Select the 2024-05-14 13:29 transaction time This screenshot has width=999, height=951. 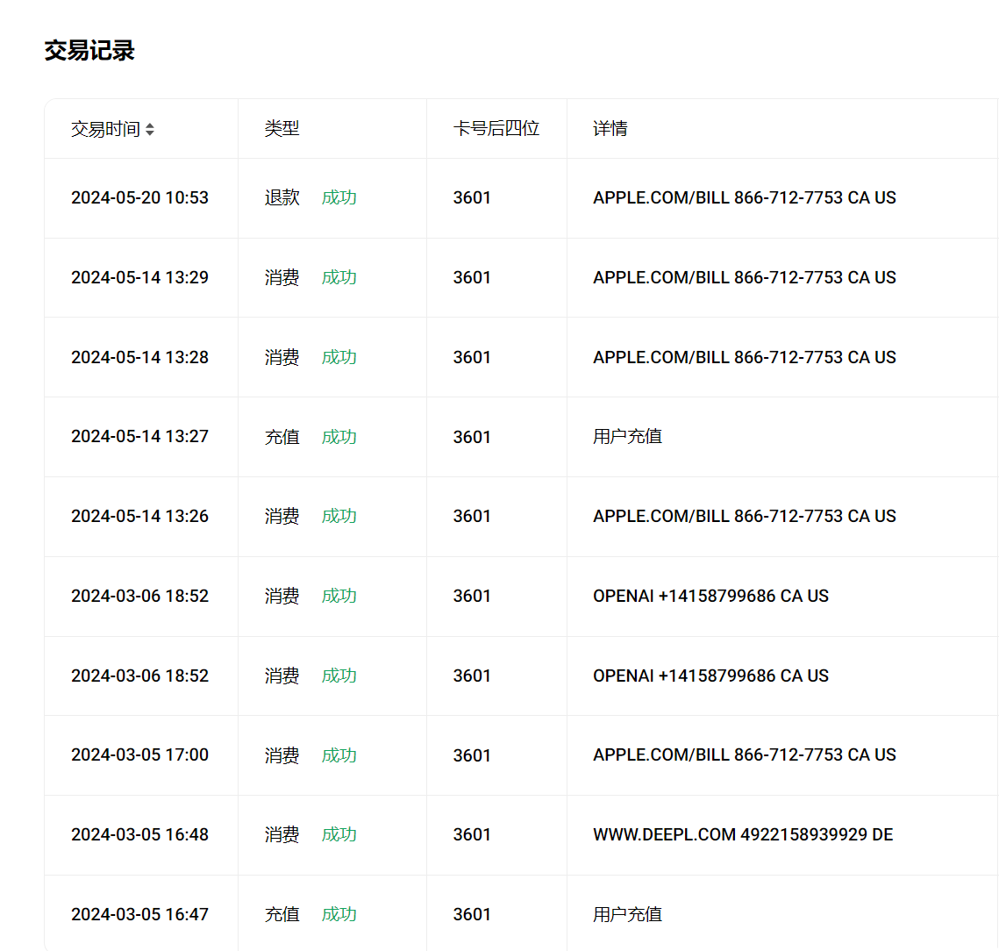pyautogui.click(x=140, y=277)
